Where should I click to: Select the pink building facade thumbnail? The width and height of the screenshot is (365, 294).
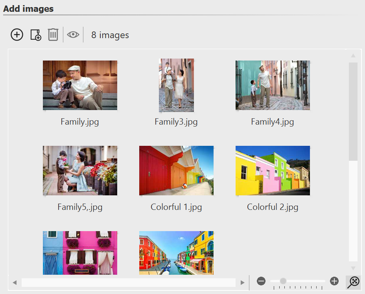80,253
